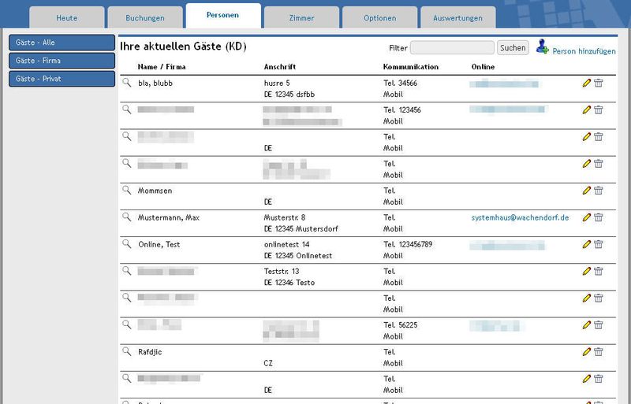631x404 pixels.
Task: Click Person hinzufügen link
Action: pos(584,51)
